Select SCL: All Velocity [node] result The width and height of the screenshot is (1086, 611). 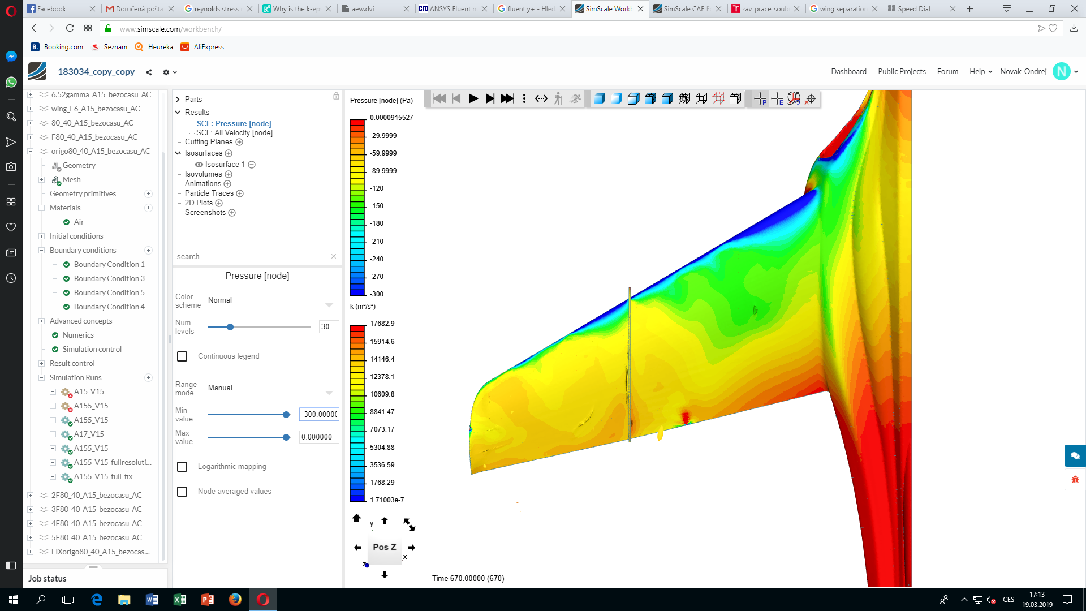(x=234, y=133)
